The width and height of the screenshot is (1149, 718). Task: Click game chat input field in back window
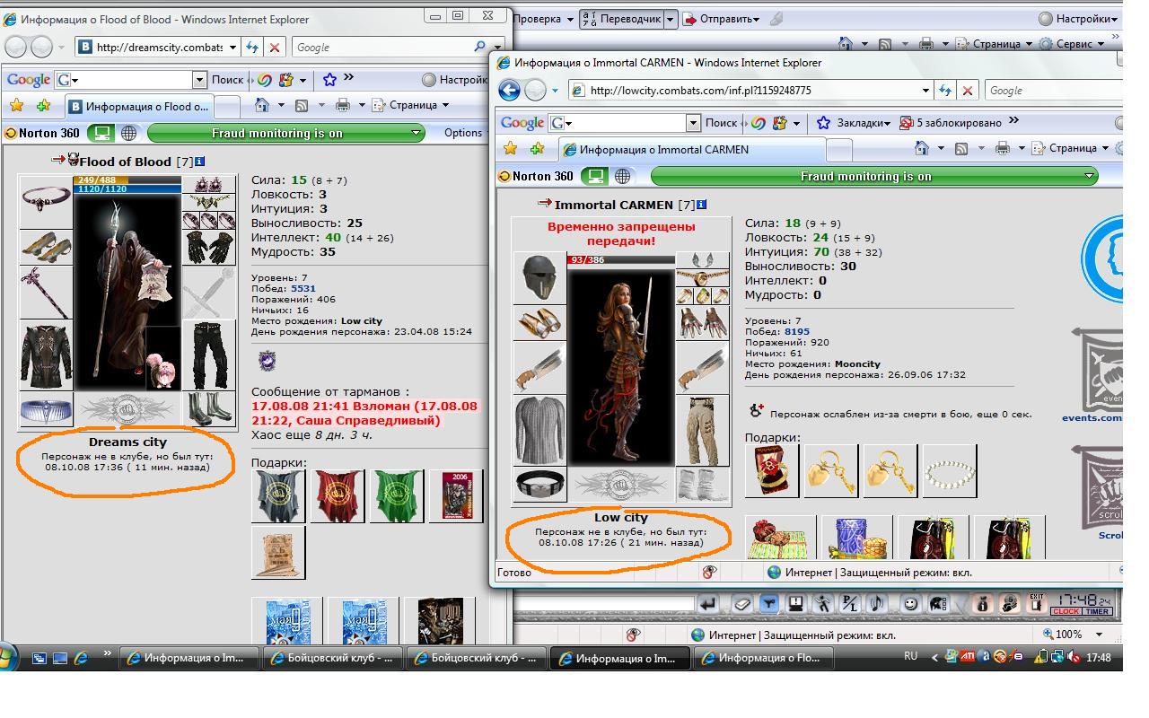tap(605, 604)
